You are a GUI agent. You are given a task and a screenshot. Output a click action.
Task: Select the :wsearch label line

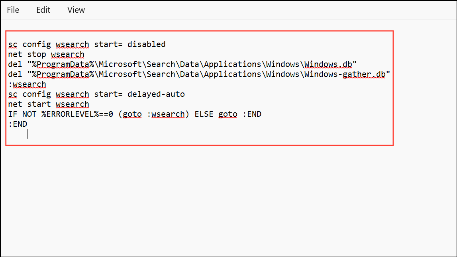(x=27, y=84)
